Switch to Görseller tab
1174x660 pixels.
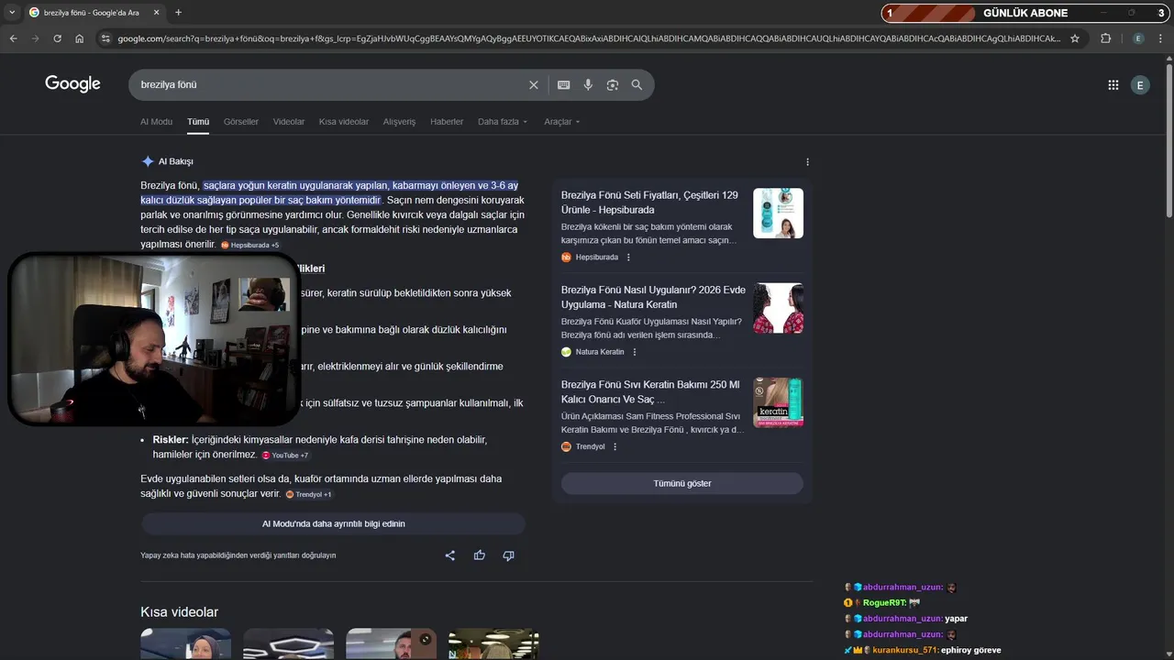click(241, 122)
